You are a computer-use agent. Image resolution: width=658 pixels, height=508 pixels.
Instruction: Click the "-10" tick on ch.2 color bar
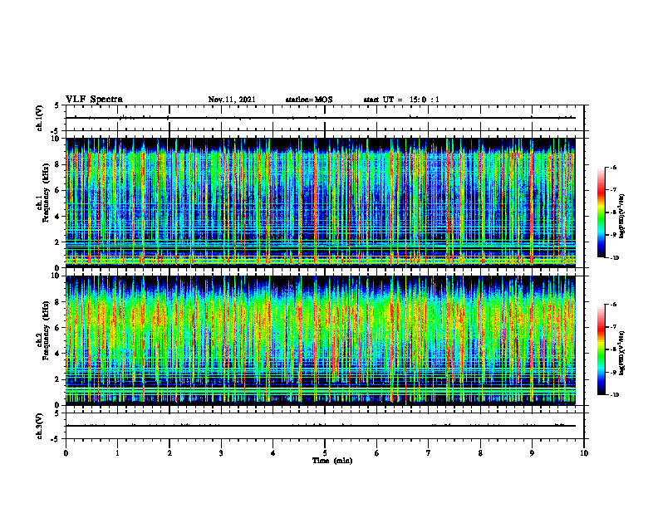click(x=614, y=395)
